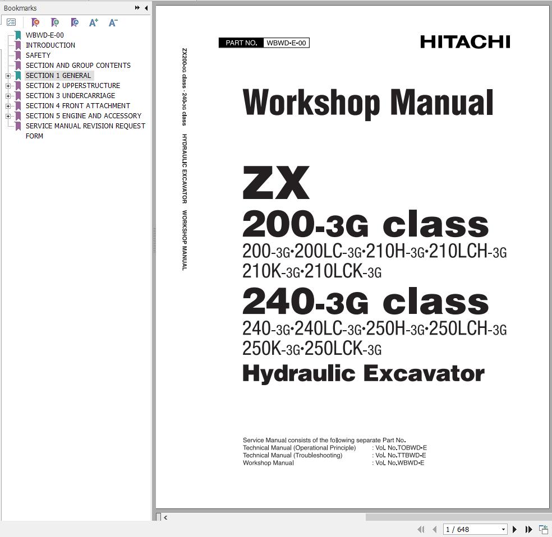This screenshot has height=537, width=552.
Task: Click bookmark icon beside SAFETY
Action: coord(18,55)
